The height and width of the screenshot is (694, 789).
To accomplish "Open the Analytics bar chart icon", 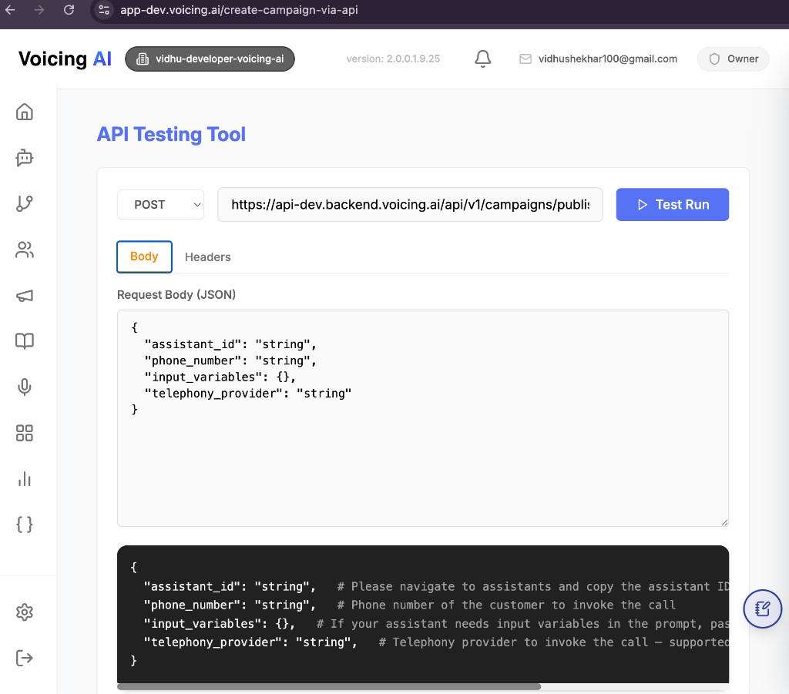I will [24, 479].
